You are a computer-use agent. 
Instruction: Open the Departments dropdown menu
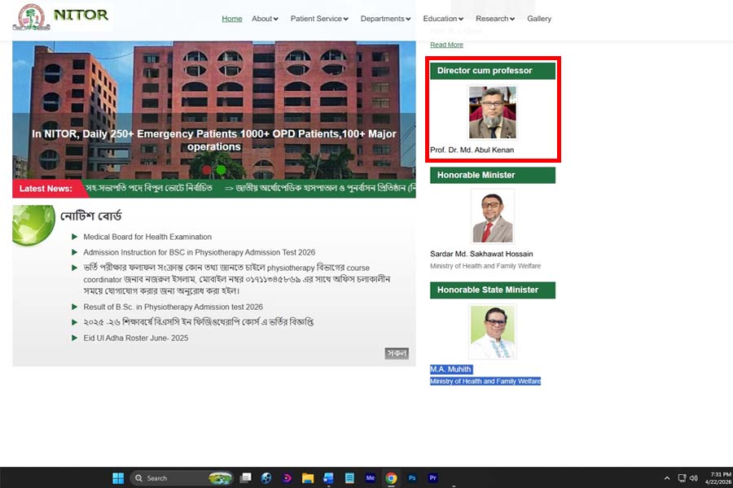[386, 19]
